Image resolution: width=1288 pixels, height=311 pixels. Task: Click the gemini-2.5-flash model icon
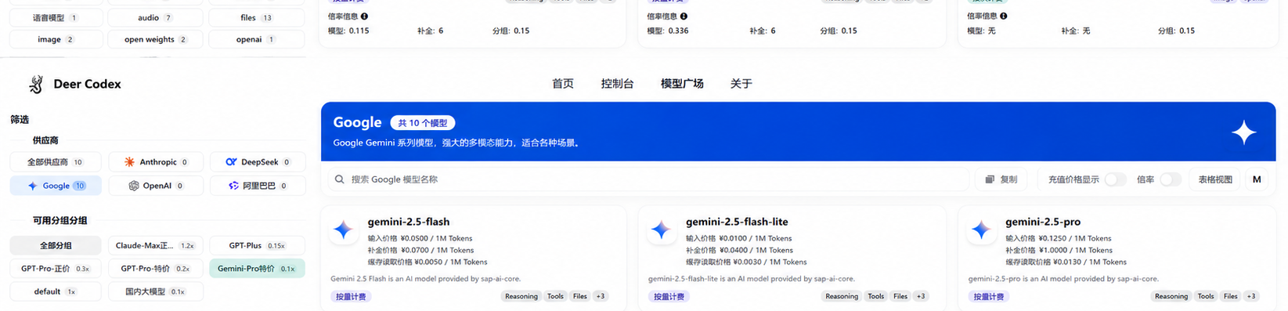coord(344,230)
